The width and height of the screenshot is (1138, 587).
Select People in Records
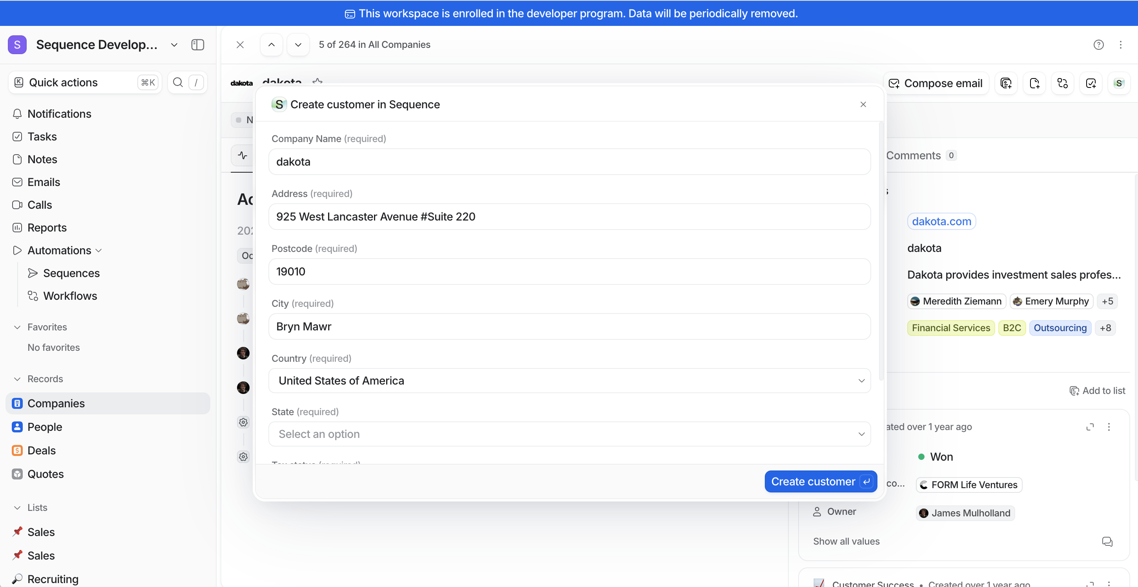tap(45, 427)
